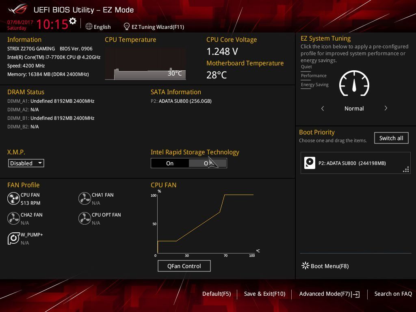Click the 513 RPM CPU fan speed

pos(30,203)
